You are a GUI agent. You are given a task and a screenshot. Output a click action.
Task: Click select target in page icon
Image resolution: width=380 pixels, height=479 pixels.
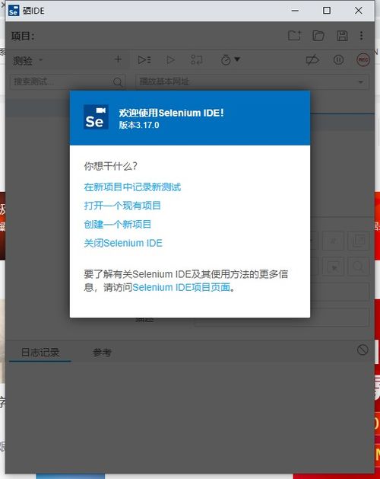pos(334,267)
